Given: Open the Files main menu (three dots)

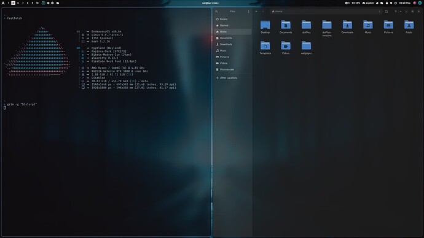Looking at the screenshot, I should click(248, 11).
